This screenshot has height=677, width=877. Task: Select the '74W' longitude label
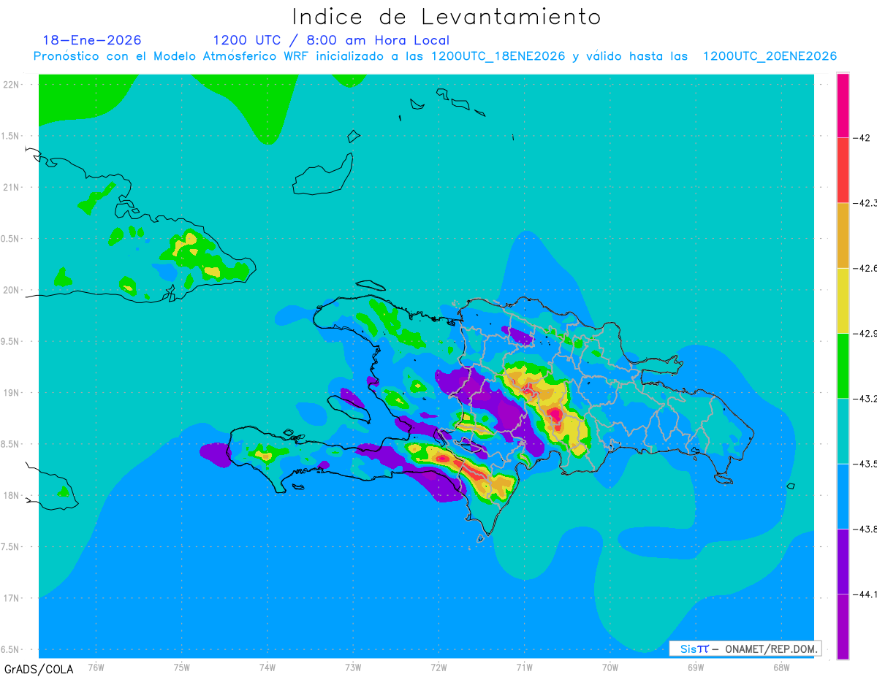[267, 667]
